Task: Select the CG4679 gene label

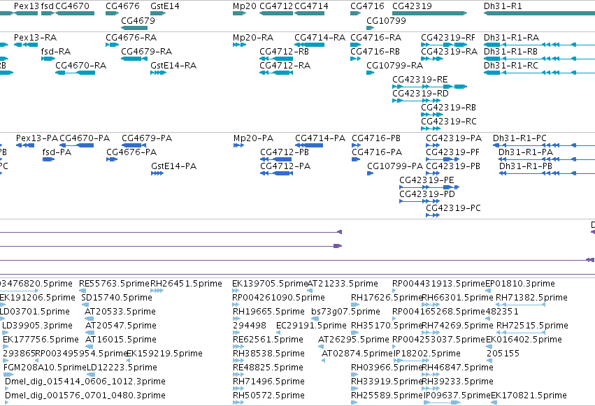Action: pos(138,20)
